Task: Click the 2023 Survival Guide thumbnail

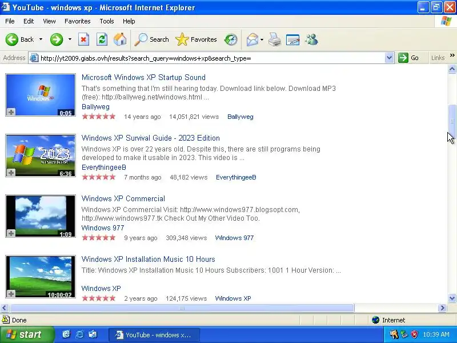Action: [41, 155]
